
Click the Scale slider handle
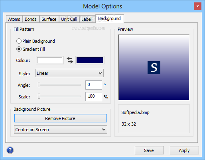pos(39,96)
